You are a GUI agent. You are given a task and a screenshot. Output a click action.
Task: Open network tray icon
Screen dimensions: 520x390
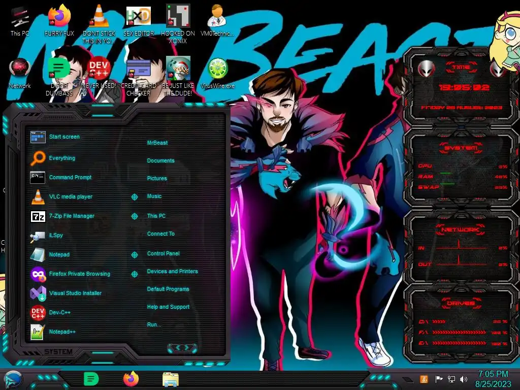(x=451, y=379)
